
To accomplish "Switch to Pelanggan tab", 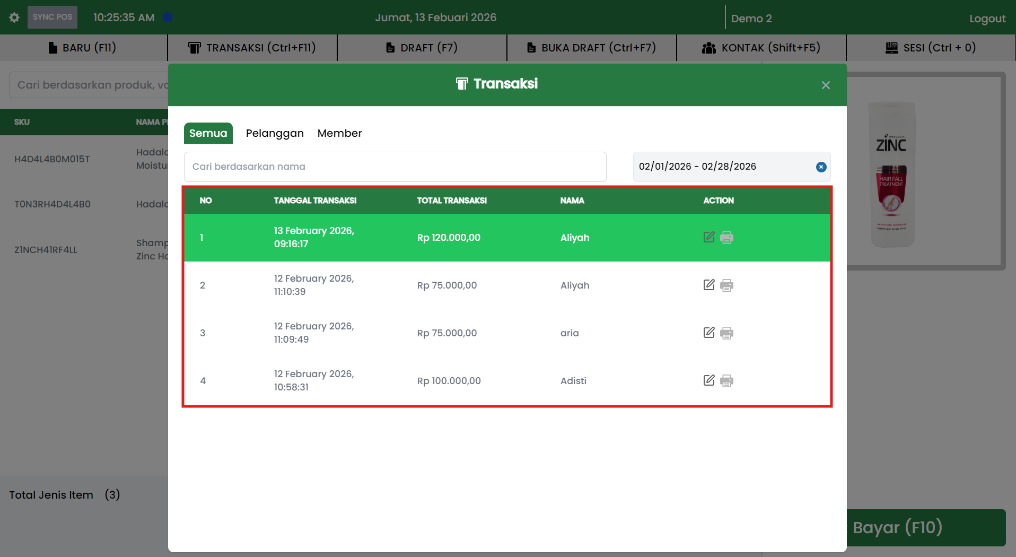I will click(275, 133).
